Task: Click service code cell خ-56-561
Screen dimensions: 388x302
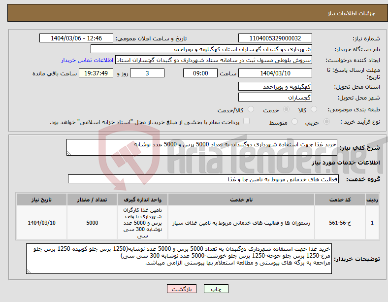Action: tap(340, 223)
